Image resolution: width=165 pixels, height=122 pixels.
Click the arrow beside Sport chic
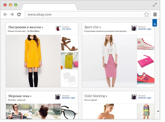[100, 27]
